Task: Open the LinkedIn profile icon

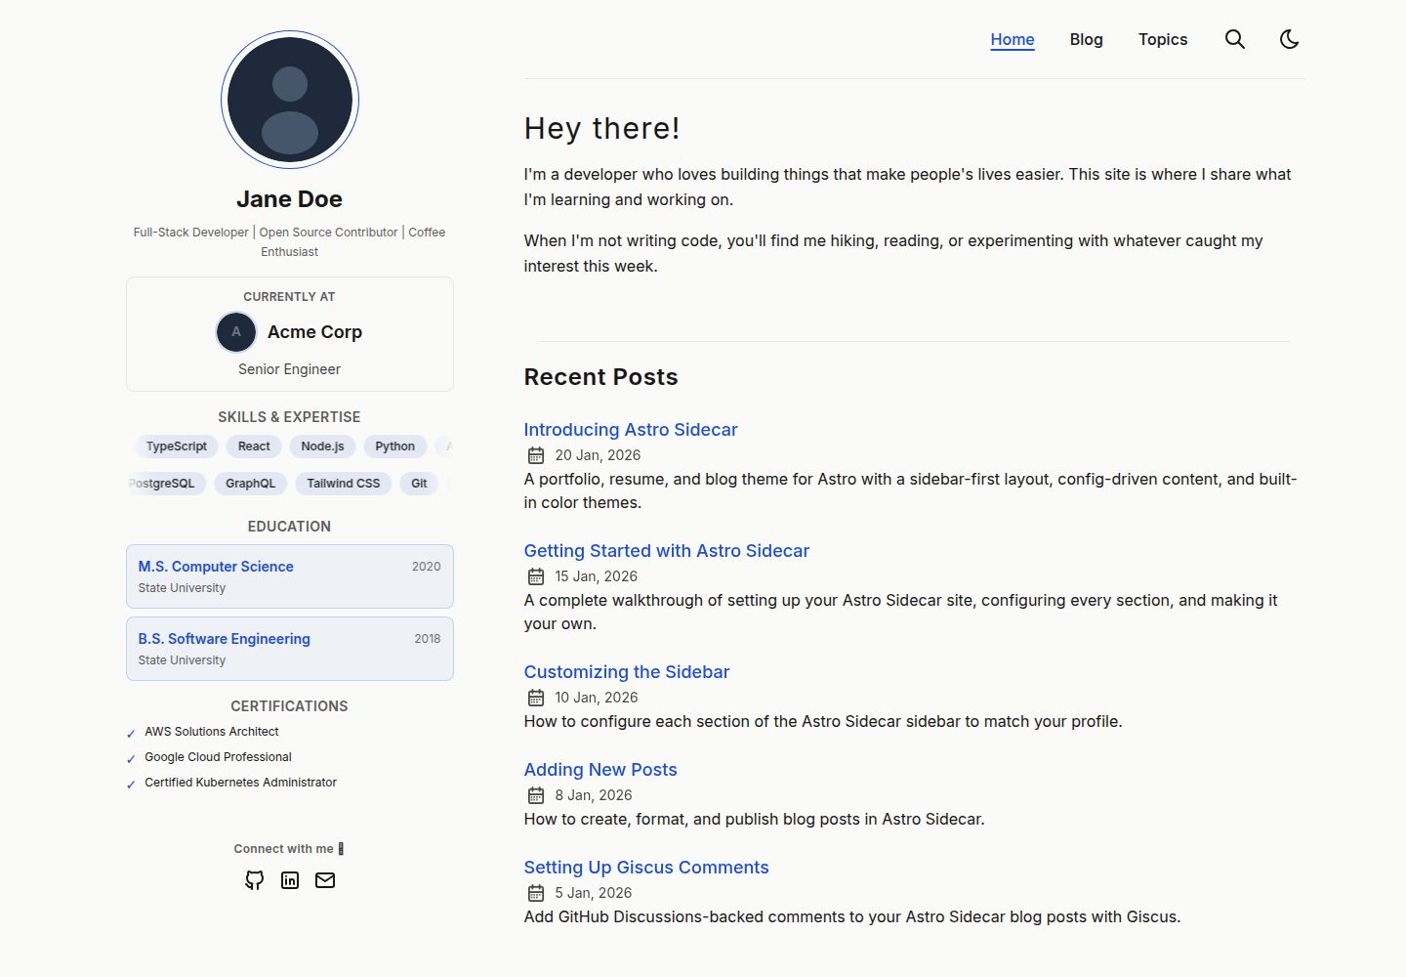Action: click(290, 880)
